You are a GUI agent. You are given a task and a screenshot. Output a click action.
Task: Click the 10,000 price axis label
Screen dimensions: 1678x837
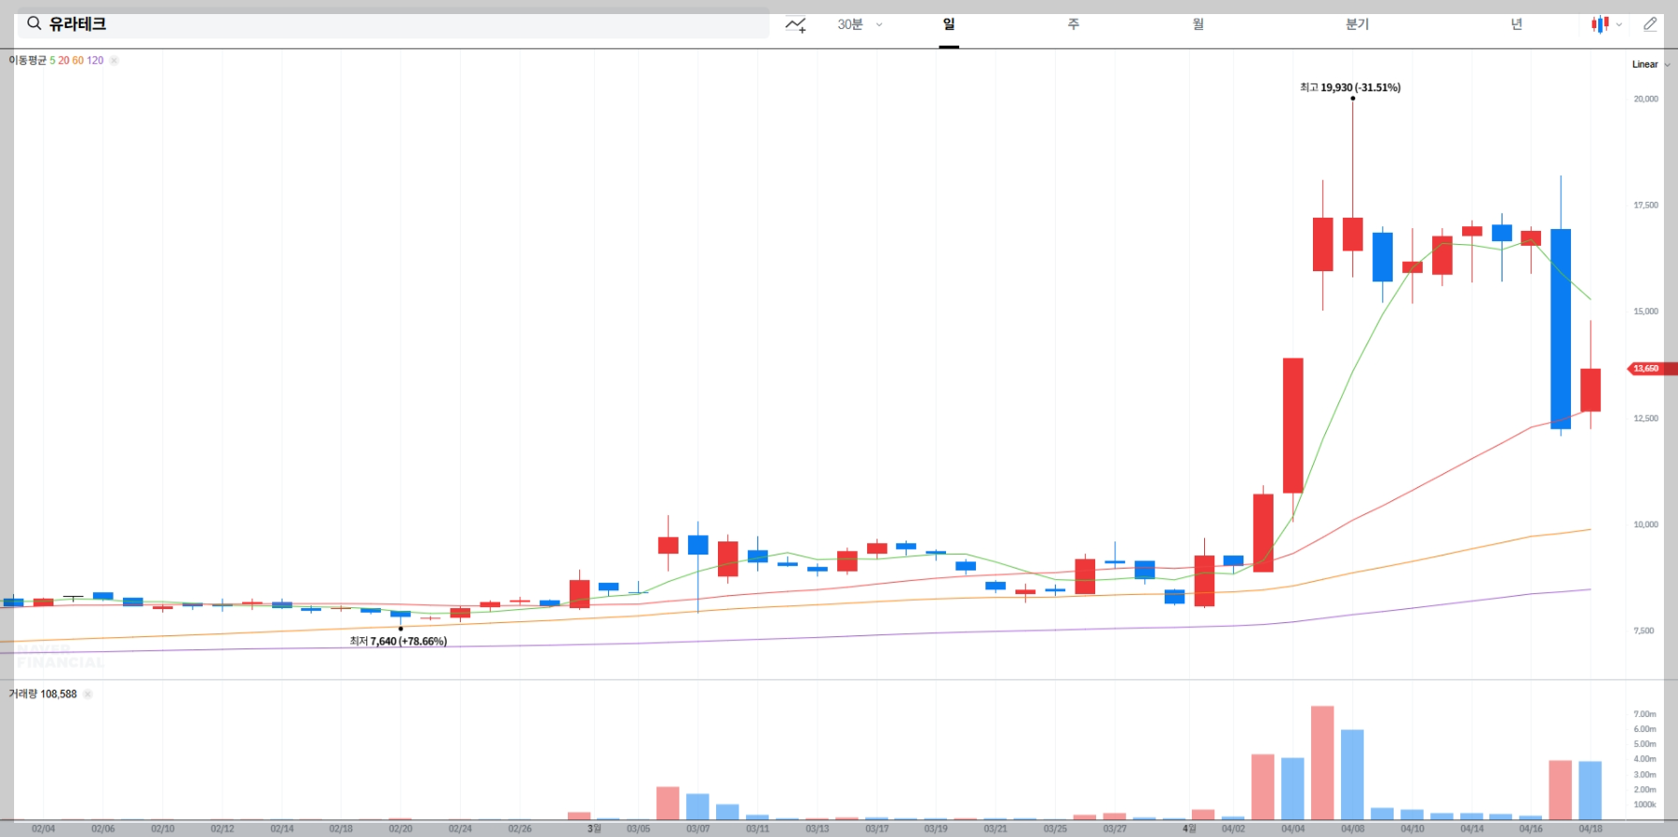point(1646,525)
